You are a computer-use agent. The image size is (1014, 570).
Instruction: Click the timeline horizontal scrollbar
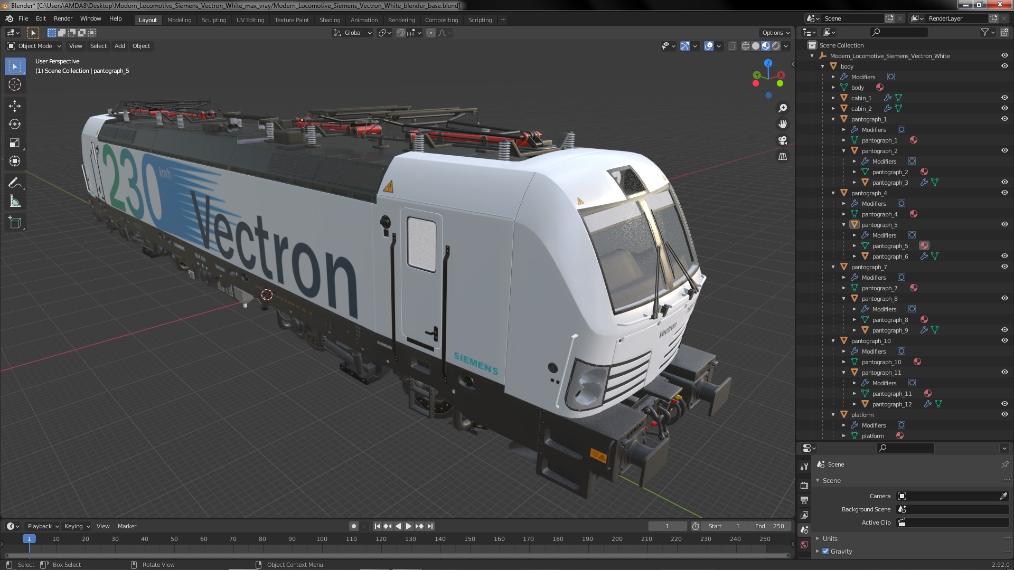click(x=397, y=555)
